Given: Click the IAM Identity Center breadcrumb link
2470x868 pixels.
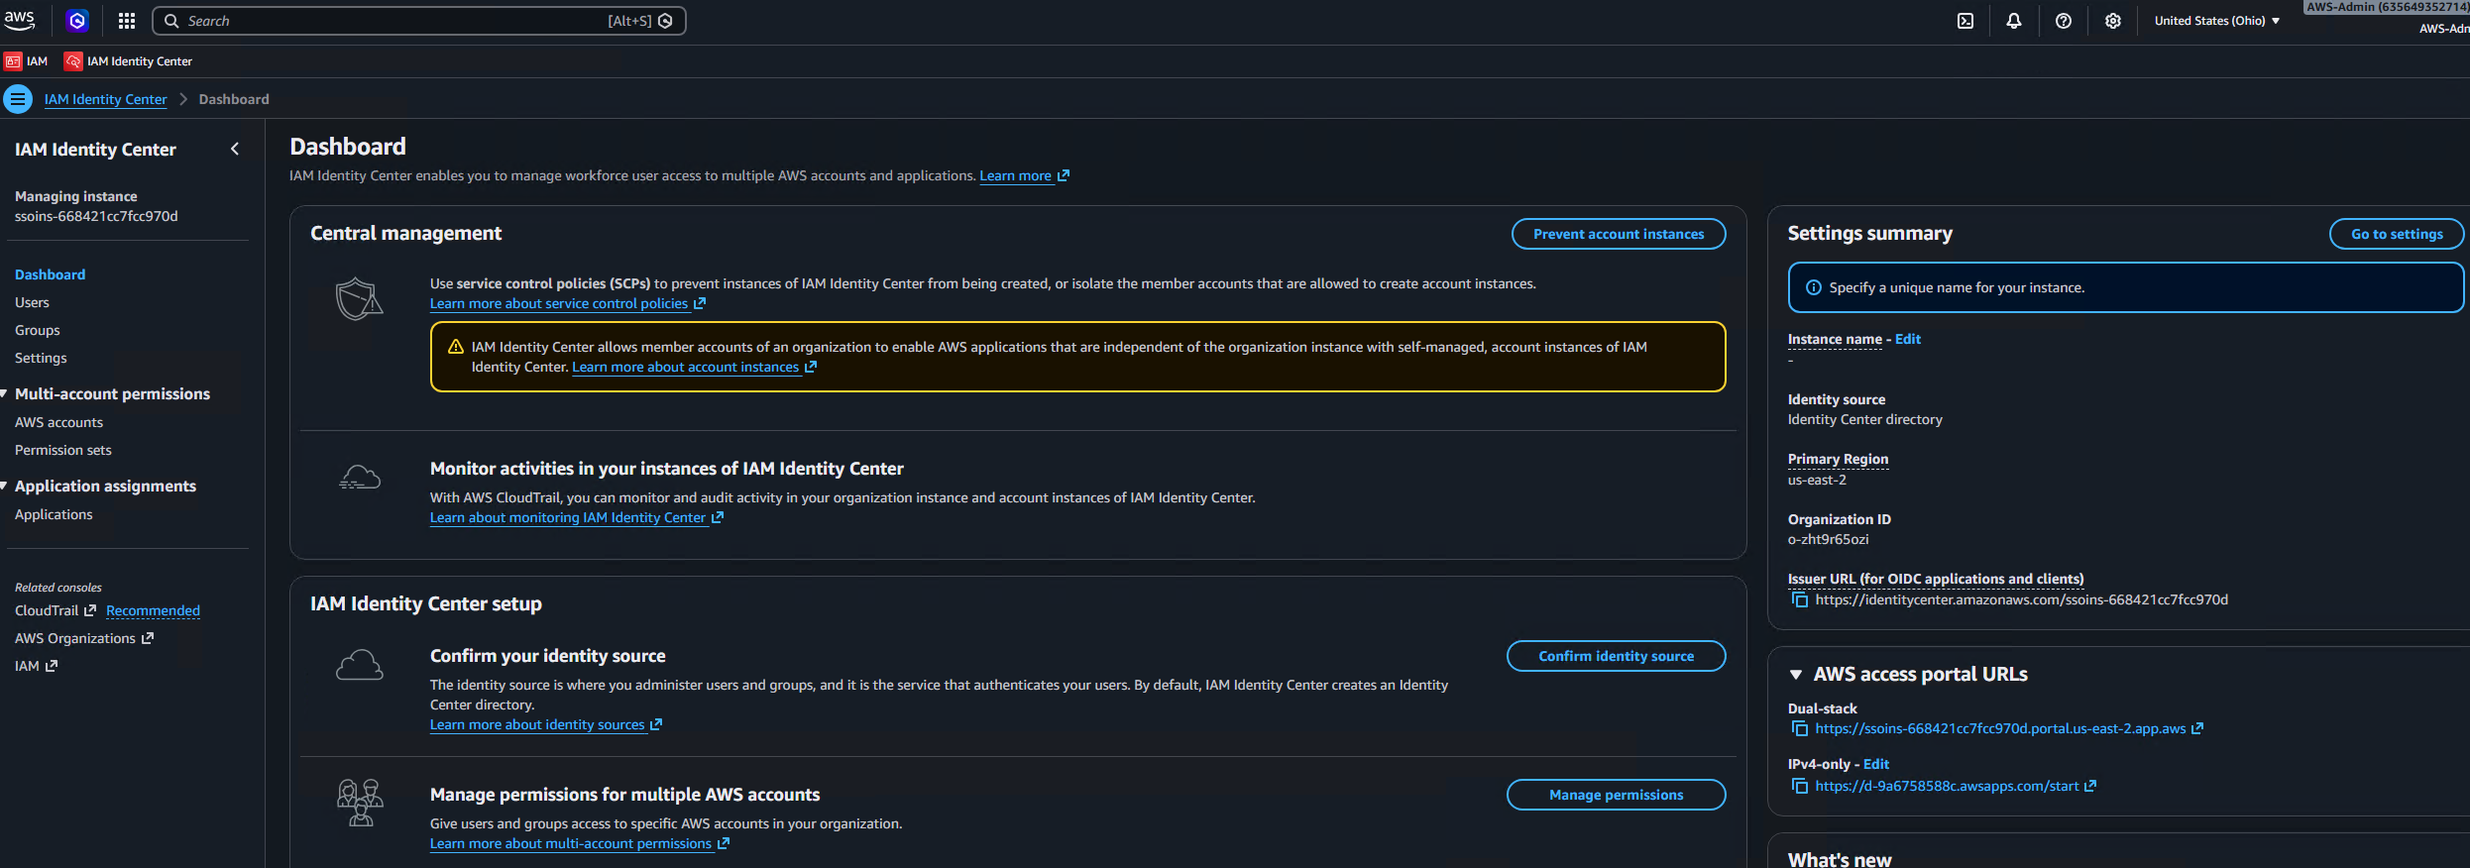Looking at the screenshot, I should tap(105, 99).
